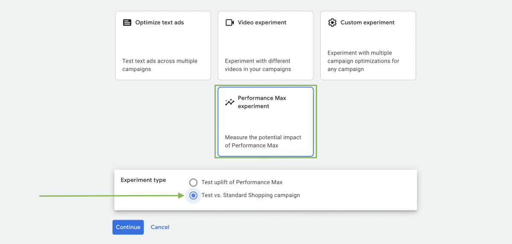Click the 'Test uplift of Performance Max' label text
The height and width of the screenshot is (244, 512).
242,182
